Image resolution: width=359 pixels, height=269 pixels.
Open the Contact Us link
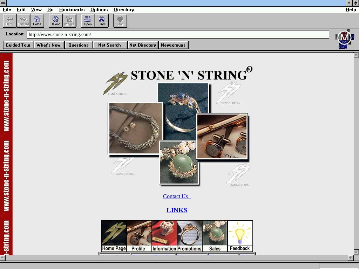177,196
